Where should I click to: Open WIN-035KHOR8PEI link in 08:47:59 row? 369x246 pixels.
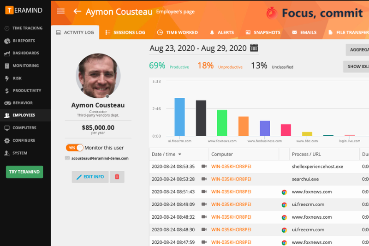point(231,242)
